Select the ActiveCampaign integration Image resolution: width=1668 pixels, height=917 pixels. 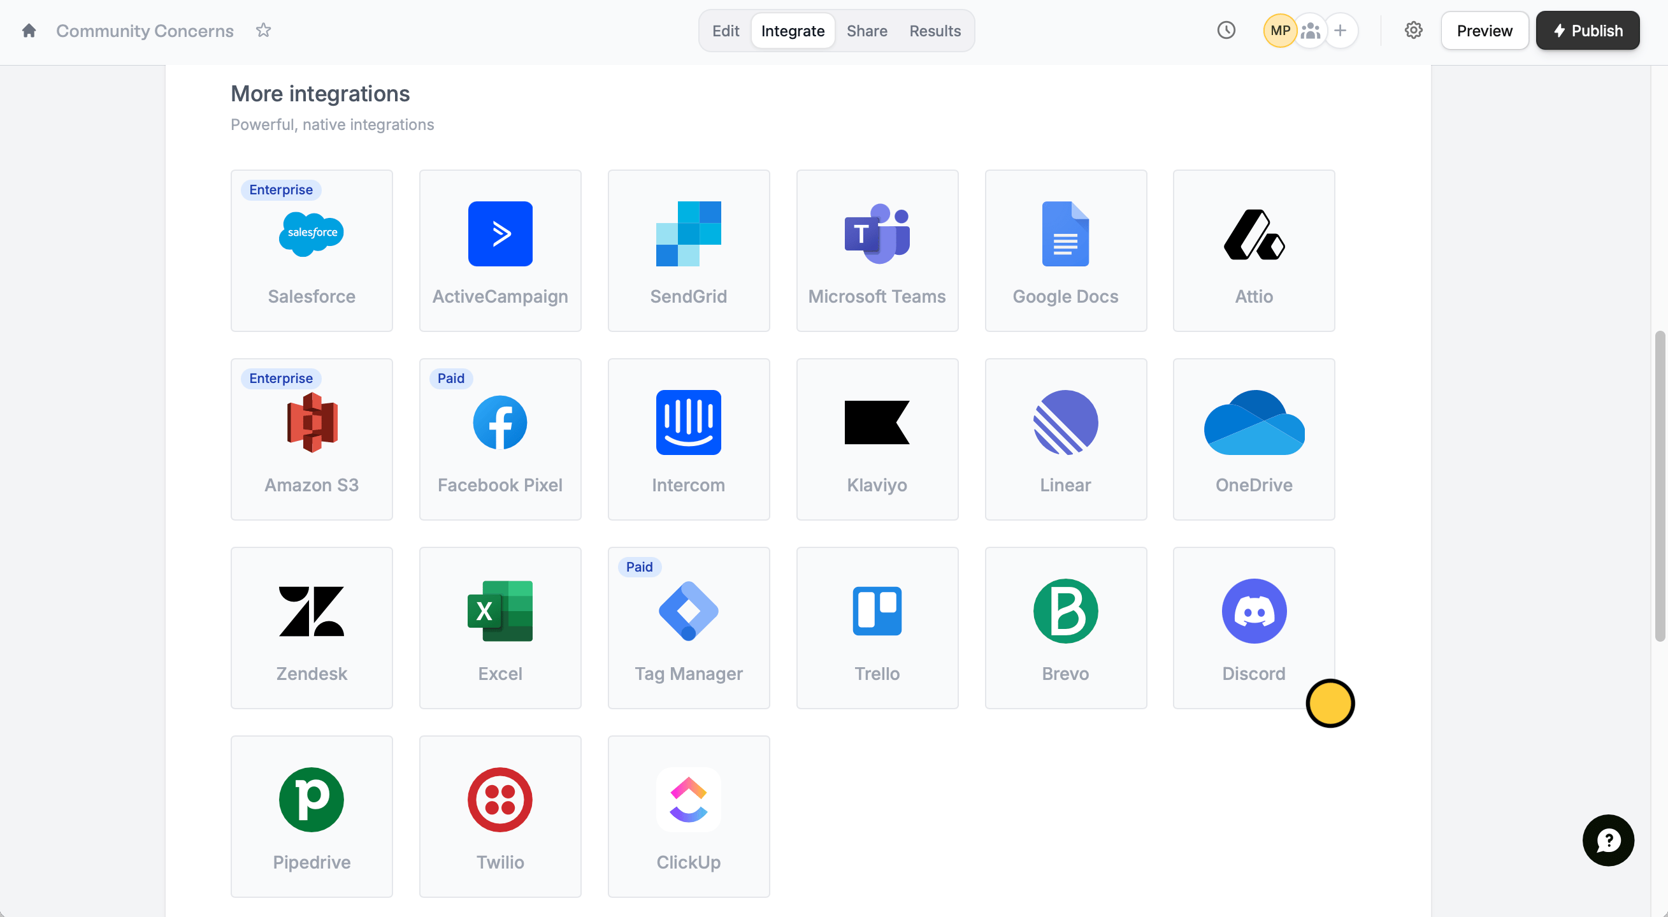click(500, 250)
